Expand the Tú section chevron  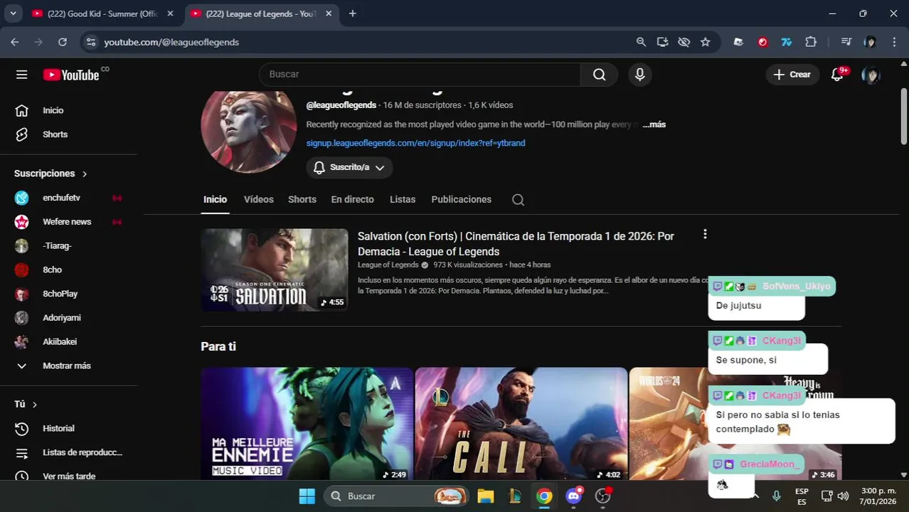tap(35, 405)
